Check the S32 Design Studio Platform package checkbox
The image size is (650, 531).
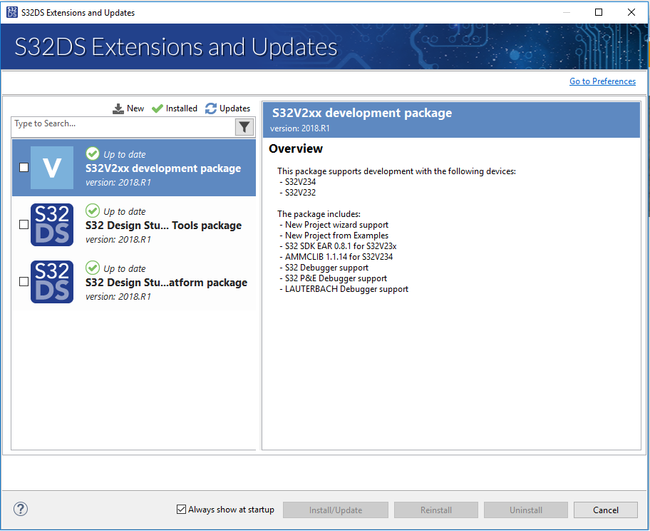pos(24,281)
